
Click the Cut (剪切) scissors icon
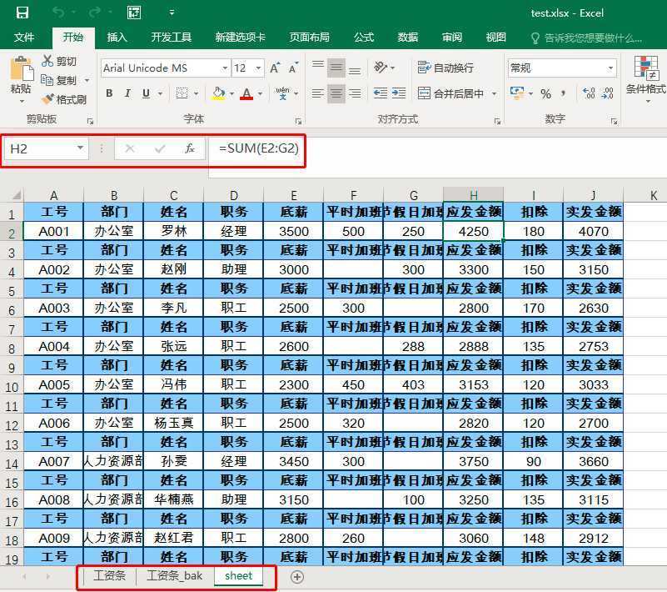tap(47, 61)
